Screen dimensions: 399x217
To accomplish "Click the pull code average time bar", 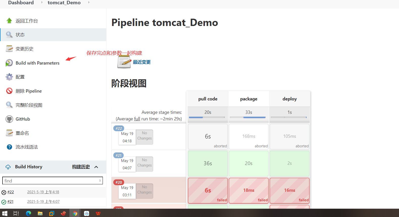I will tap(207, 117).
